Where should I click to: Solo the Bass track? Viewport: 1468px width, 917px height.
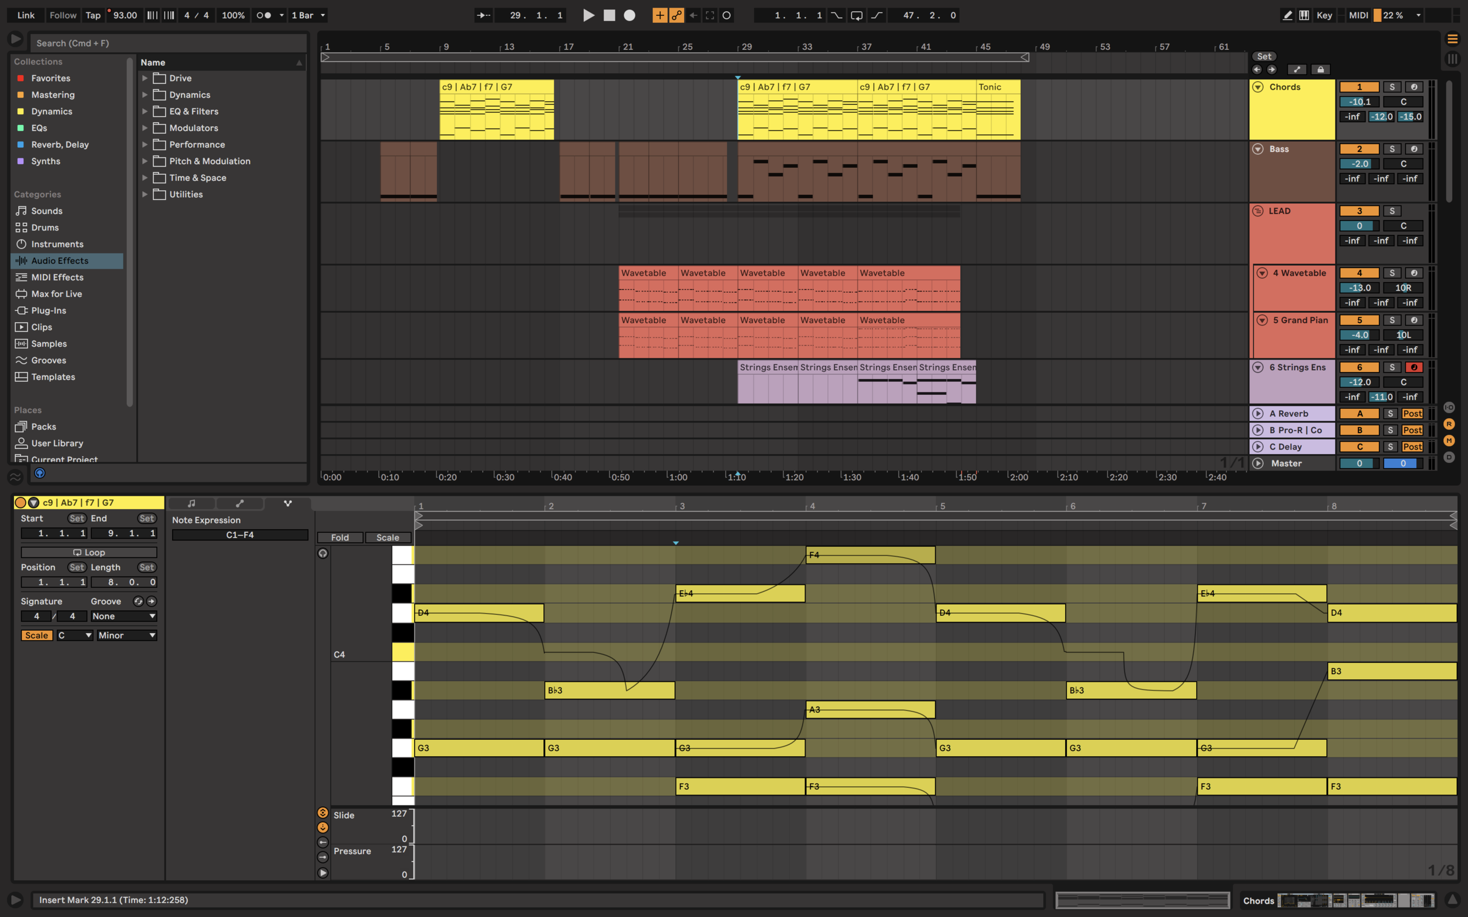[1392, 149]
